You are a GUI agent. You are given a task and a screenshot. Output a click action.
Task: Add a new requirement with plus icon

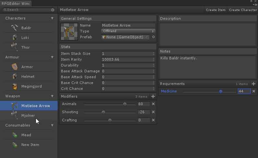253,84
